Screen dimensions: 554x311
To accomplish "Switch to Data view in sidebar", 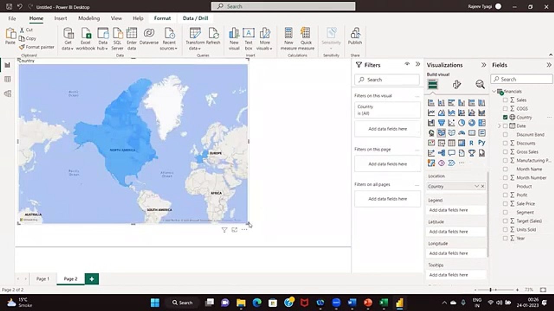I will coord(7,79).
